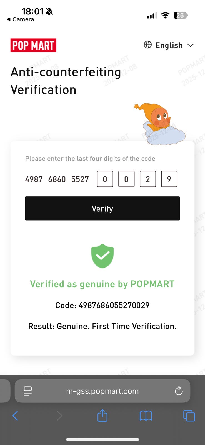
Task: Select the first digit box containing 0
Action: coord(105,179)
